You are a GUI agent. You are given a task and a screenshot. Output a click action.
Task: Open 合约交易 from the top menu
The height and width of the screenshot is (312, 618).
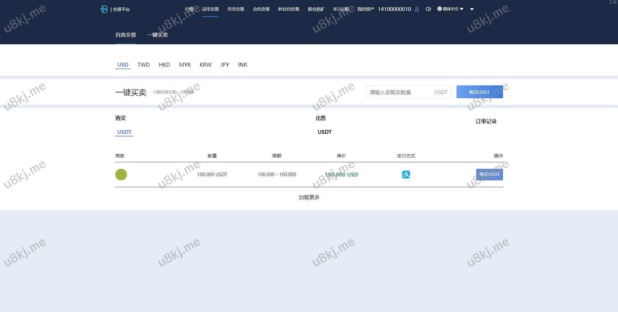click(x=261, y=9)
